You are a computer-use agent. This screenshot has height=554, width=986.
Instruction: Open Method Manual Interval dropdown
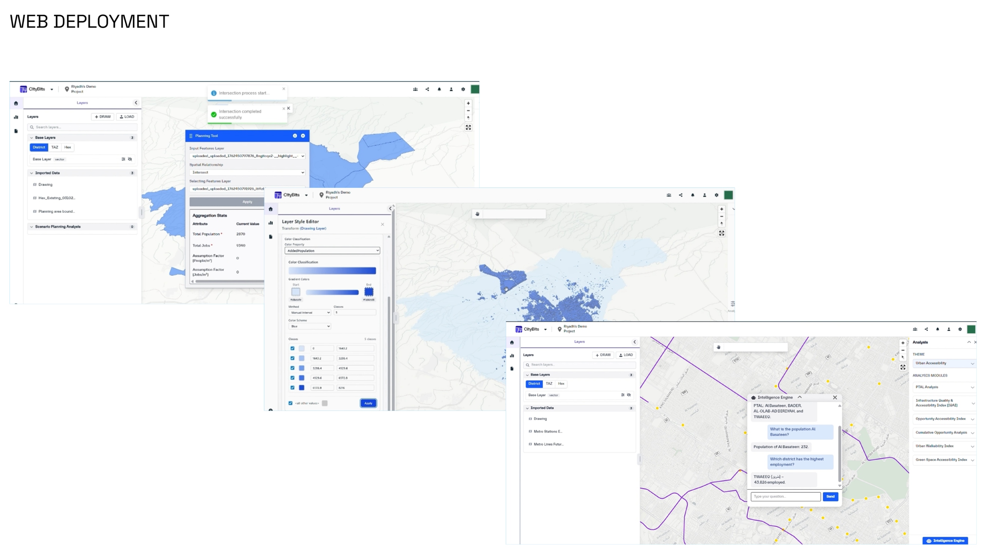309,312
